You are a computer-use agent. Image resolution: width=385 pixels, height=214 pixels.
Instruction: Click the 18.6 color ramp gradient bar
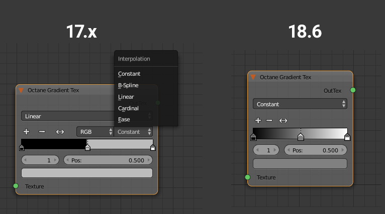click(300, 133)
